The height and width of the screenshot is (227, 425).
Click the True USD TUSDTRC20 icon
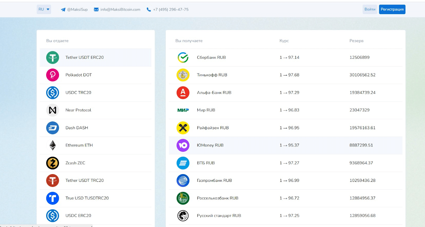click(53, 198)
